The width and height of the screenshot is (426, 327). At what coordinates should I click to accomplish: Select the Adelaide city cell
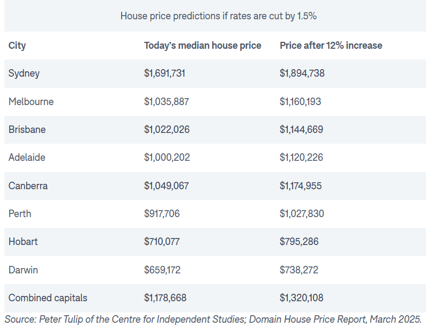tap(27, 158)
